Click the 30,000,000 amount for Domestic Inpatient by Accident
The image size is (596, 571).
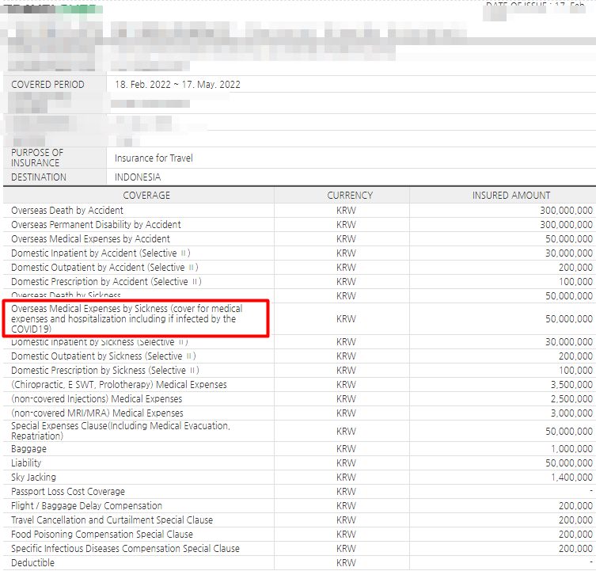coord(568,253)
